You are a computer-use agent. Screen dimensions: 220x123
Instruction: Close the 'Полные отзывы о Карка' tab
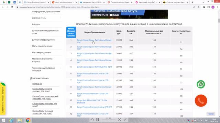point(132,2)
